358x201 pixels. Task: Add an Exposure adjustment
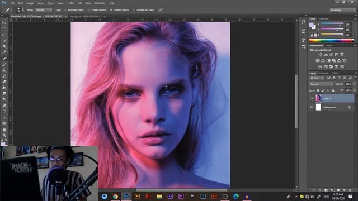337,55
